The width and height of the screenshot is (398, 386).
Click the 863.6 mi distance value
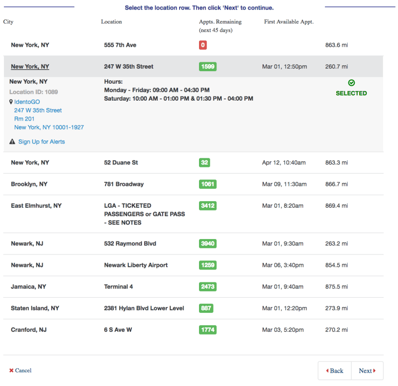(x=337, y=45)
